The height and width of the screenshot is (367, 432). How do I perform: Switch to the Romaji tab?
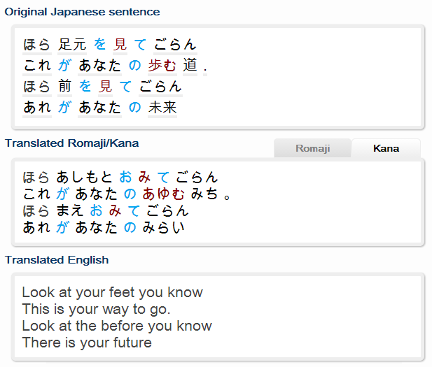312,148
